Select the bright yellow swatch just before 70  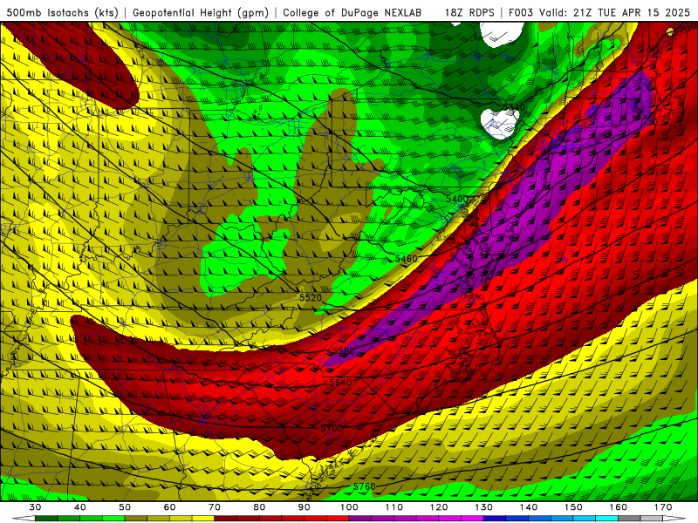coord(203,519)
